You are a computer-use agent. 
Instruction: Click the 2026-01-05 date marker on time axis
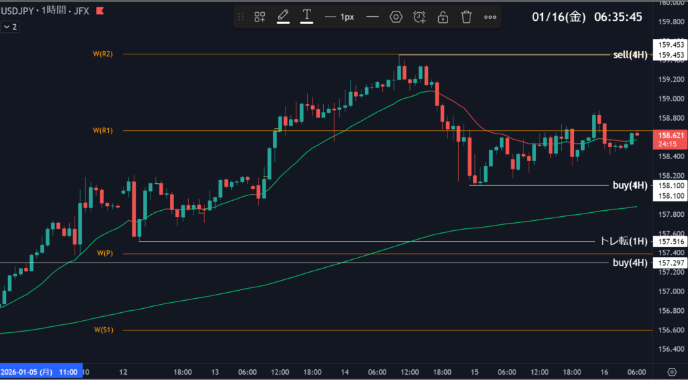(x=40, y=372)
